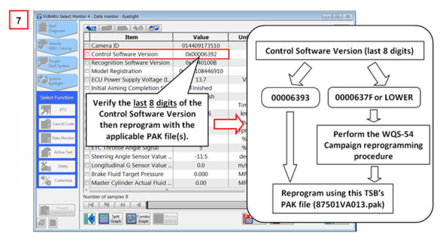Screen dimensions: 443x241
Task: Go to Start Diagnosis step
Action: [58, 29]
